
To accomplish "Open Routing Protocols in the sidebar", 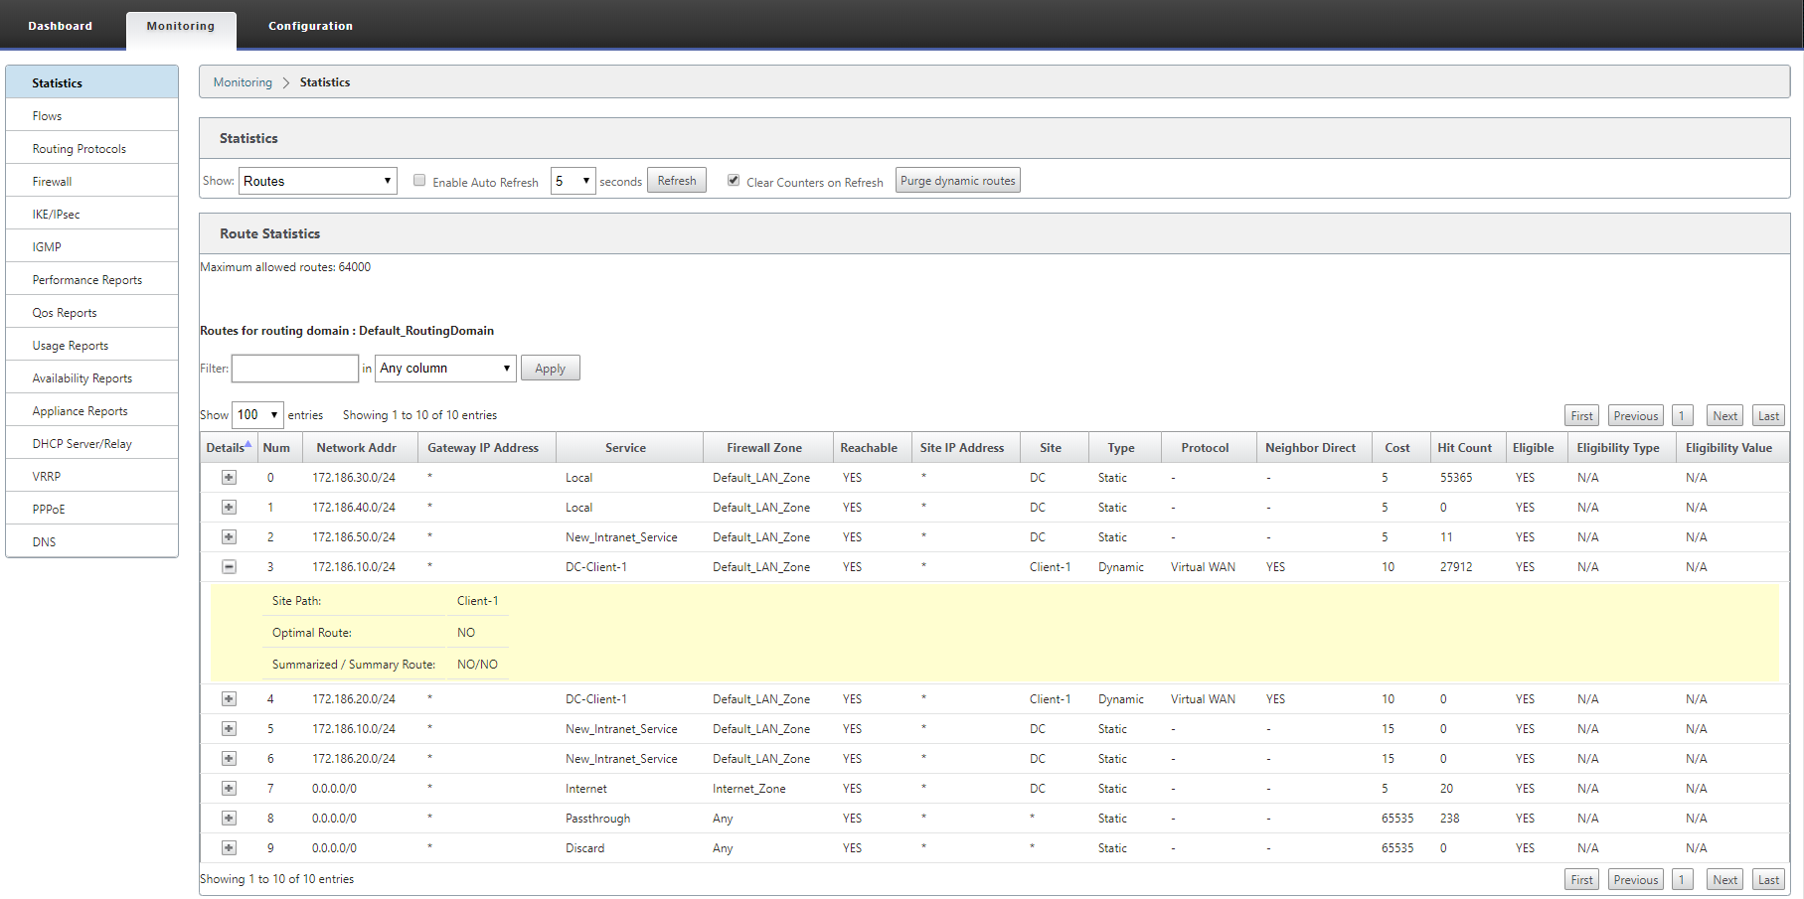I will (91, 149).
